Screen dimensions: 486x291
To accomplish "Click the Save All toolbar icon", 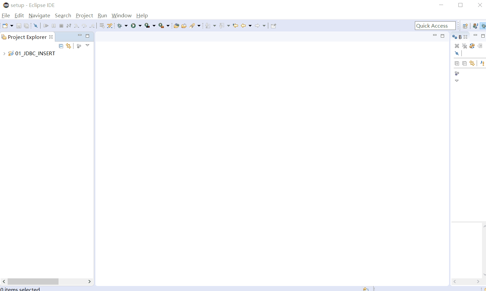I will (x=26, y=26).
